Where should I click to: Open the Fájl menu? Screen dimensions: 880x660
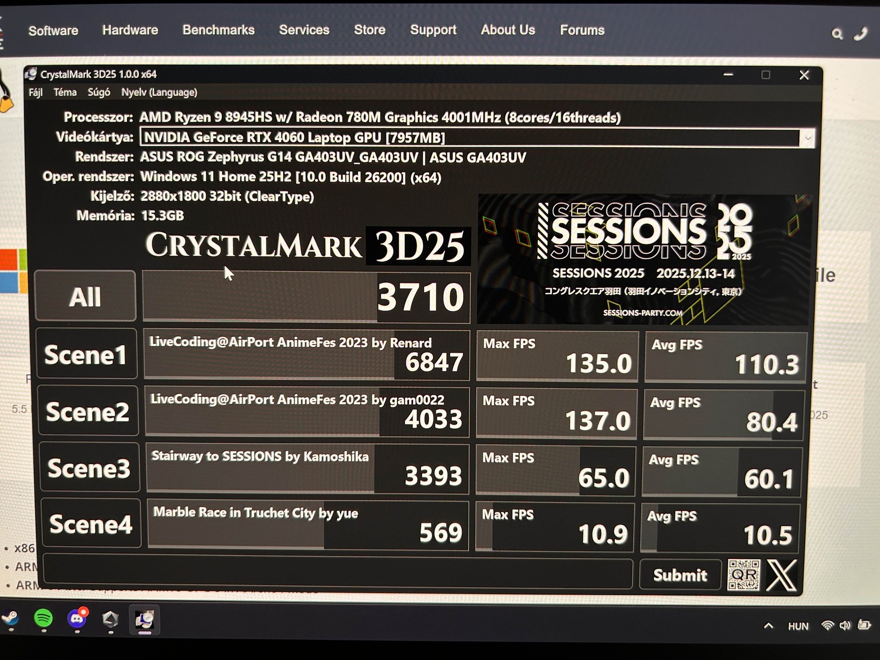coord(35,93)
